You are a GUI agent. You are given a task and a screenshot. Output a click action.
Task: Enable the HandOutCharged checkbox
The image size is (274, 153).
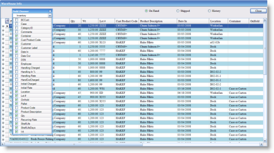pyautogui.click(x=16, y=80)
